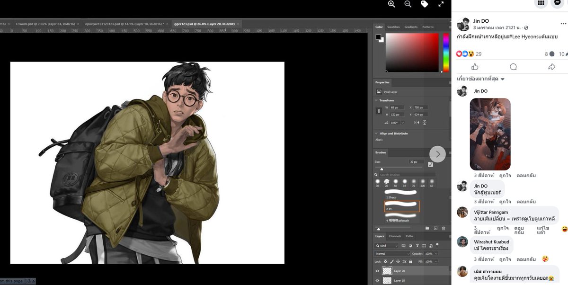
Task: Toggle layer filtering switch on or off
Action: 438,245
